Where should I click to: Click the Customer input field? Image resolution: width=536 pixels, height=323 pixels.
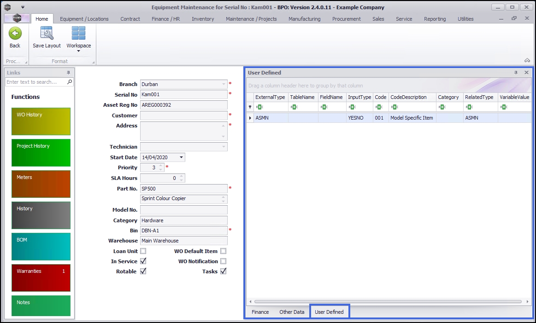tap(183, 115)
